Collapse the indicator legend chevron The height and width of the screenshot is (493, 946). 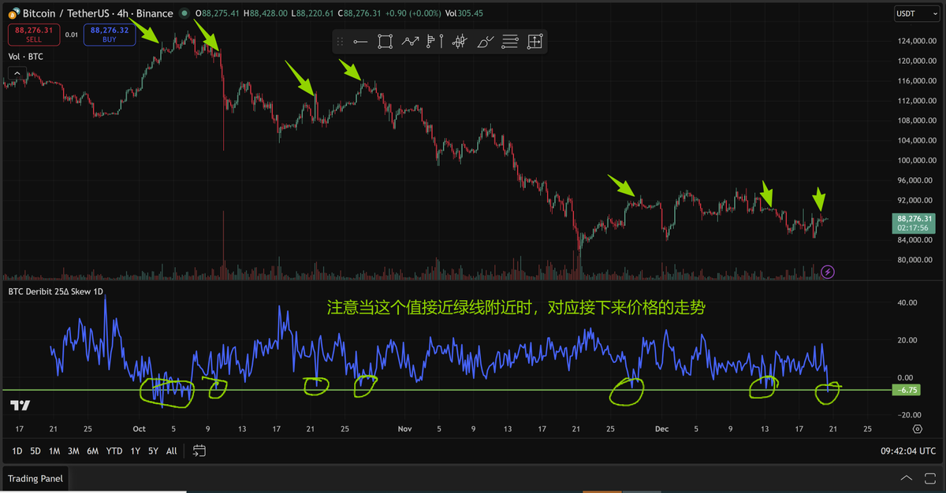tap(13, 73)
